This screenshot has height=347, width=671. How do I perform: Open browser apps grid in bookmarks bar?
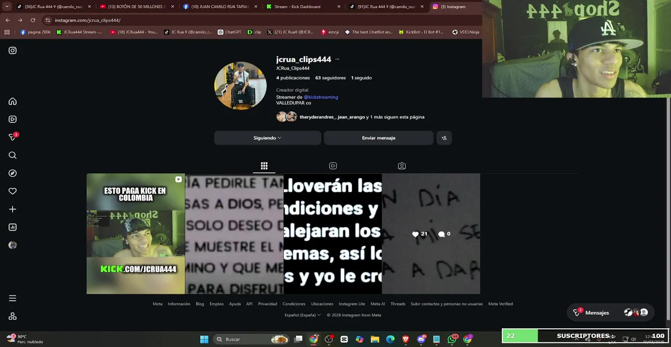coord(7,32)
